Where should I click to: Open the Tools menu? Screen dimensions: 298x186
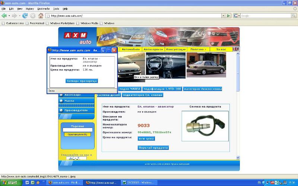[56, 8]
